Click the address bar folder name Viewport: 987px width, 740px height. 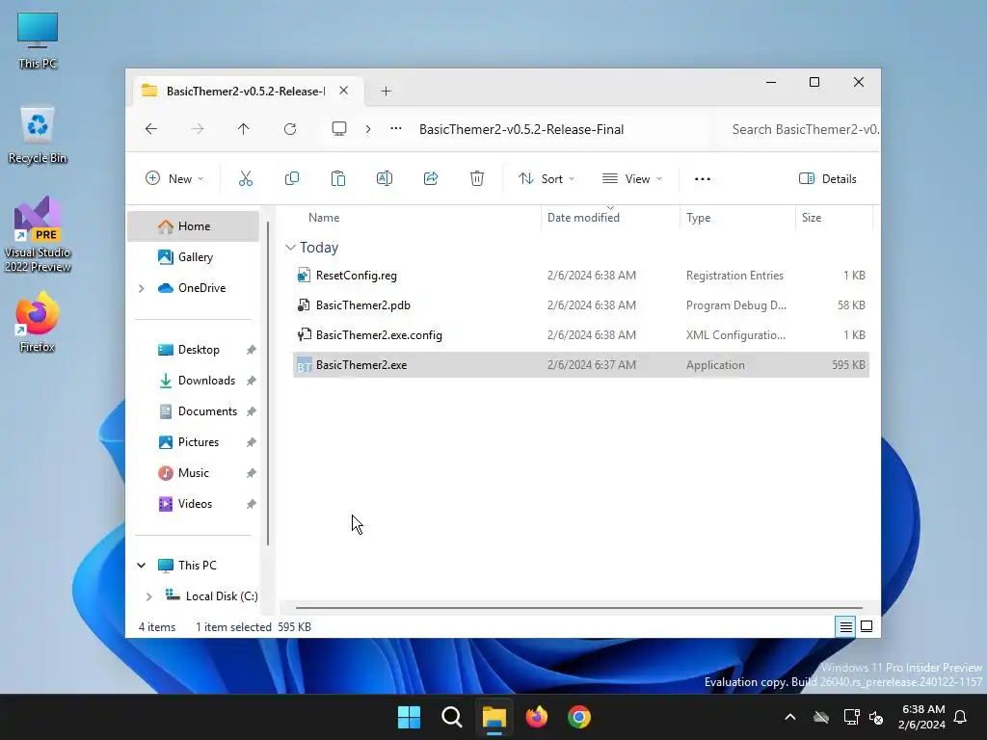(x=521, y=130)
